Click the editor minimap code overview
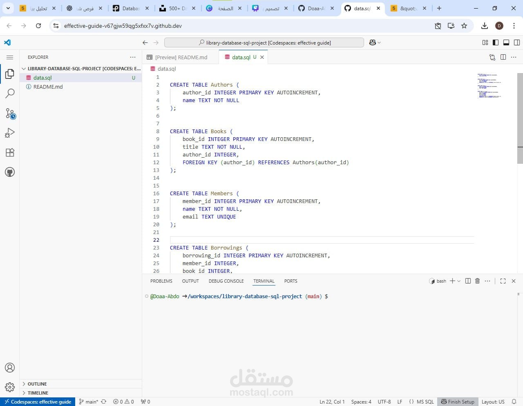523x406 pixels. (x=489, y=86)
